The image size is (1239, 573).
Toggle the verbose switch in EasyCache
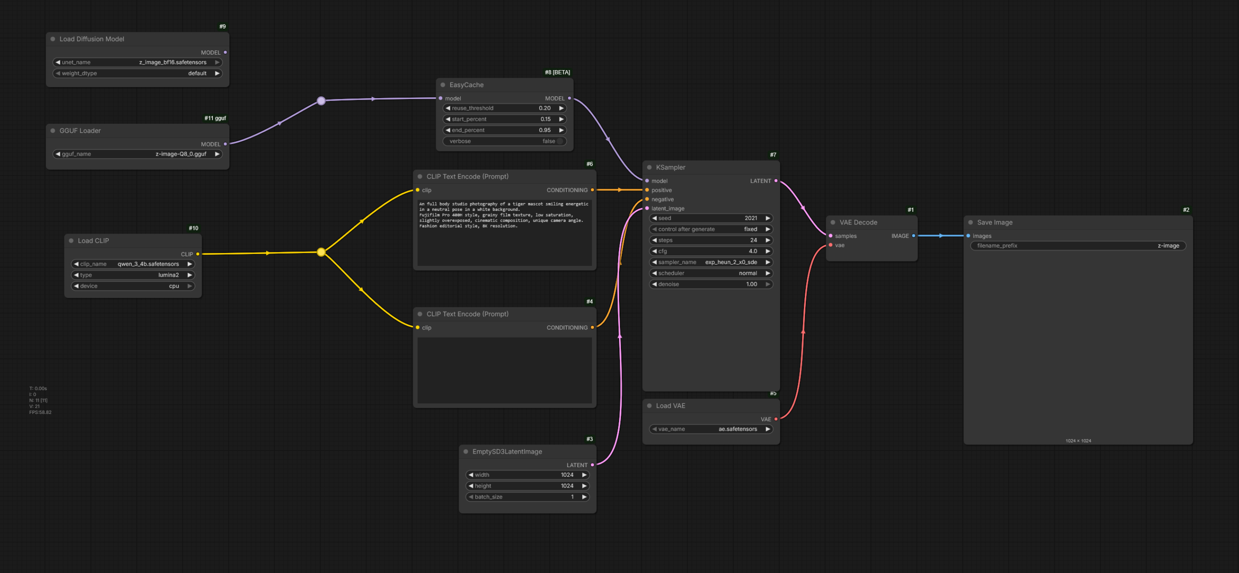pyautogui.click(x=559, y=141)
